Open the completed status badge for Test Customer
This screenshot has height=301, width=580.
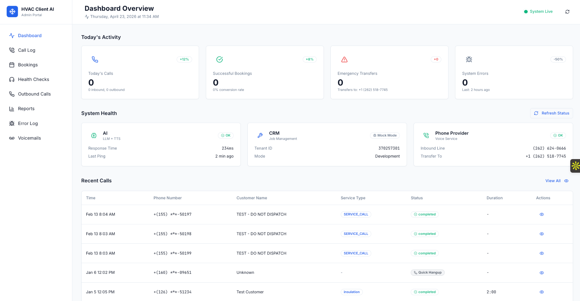tap(424, 292)
